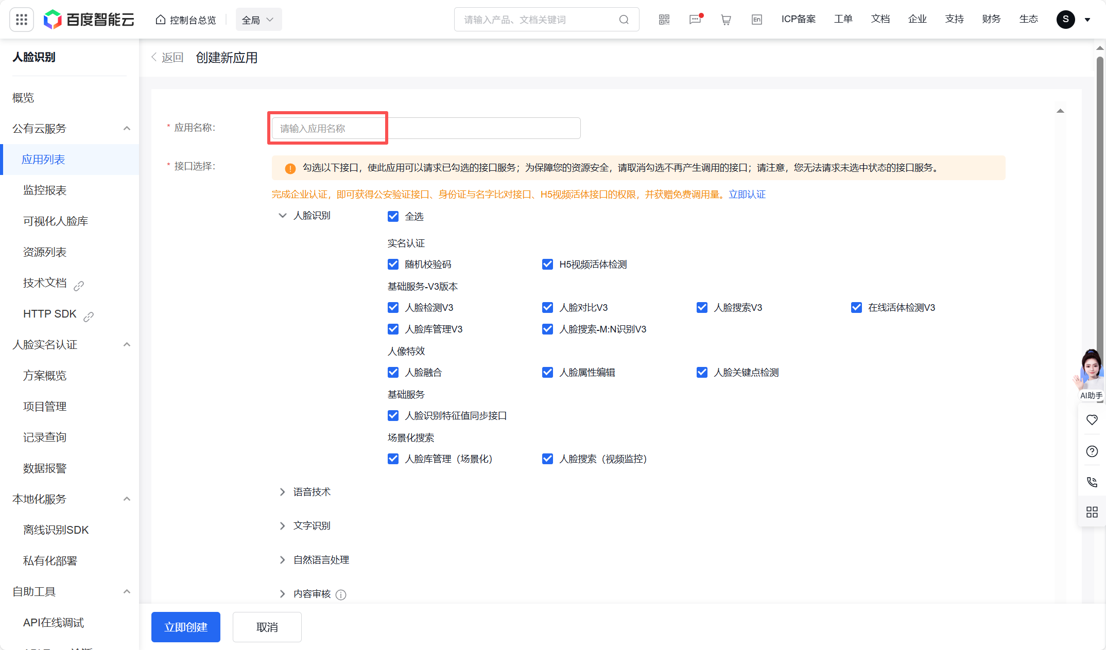This screenshot has height=650, width=1106.
Task: Click the heart favorites icon in floating sidebar
Action: [1092, 420]
